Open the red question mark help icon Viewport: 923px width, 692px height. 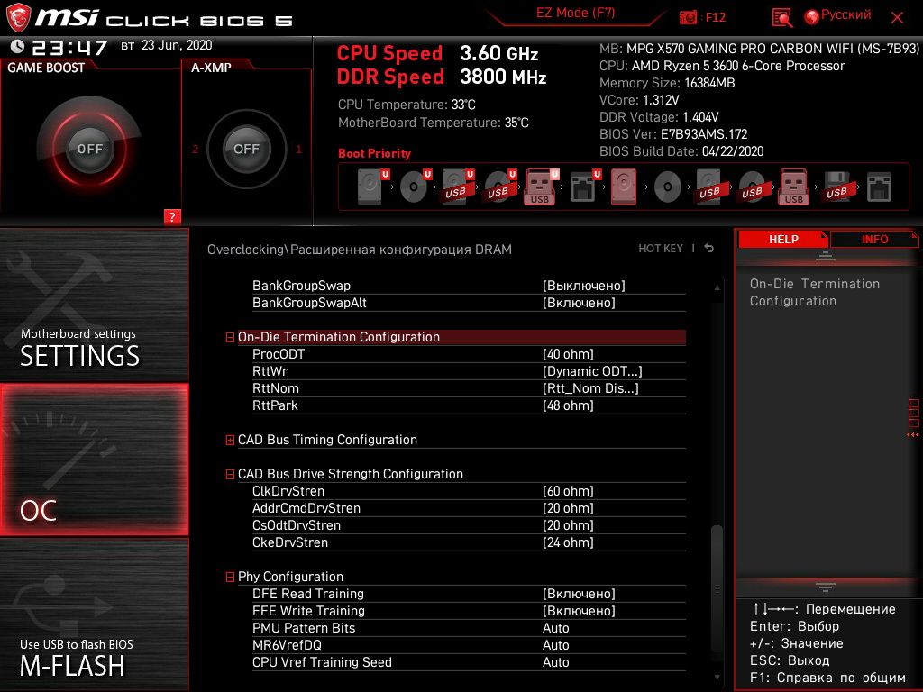click(x=172, y=216)
